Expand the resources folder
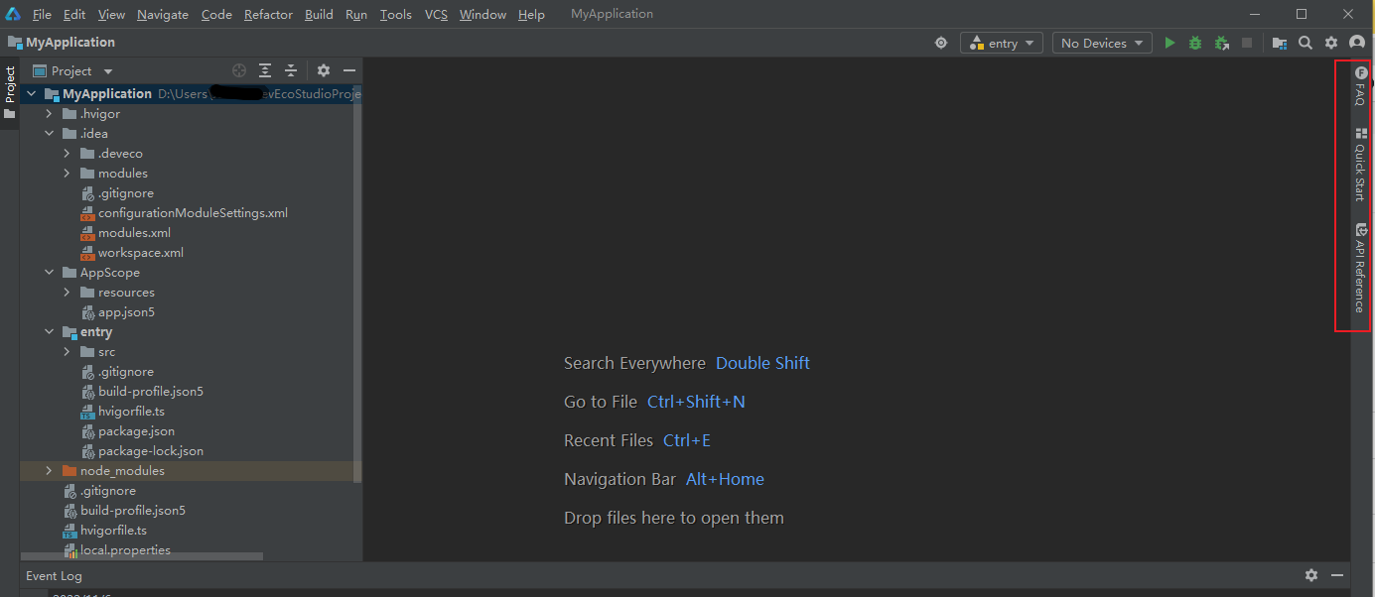 pos(67,293)
